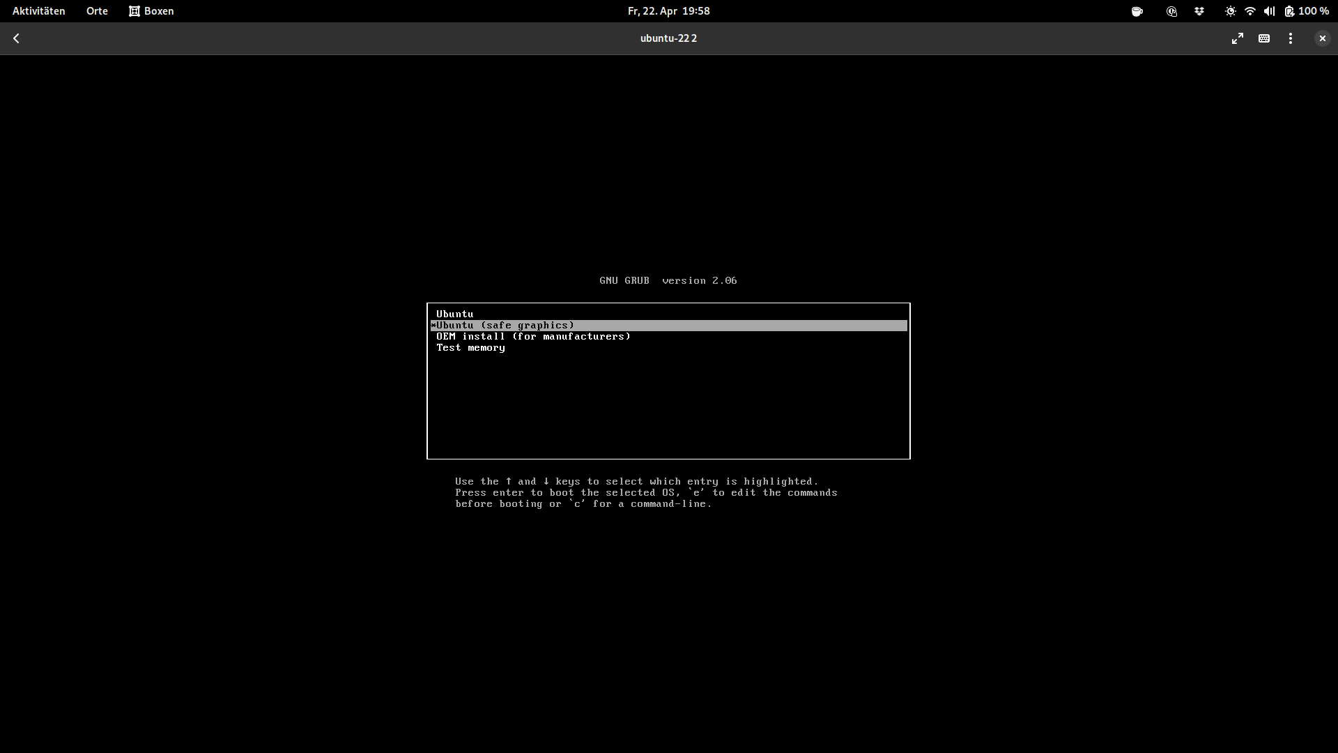Close the ubuntu-22 2 window
Screen dimensions: 1338x753
coord(1322,38)
